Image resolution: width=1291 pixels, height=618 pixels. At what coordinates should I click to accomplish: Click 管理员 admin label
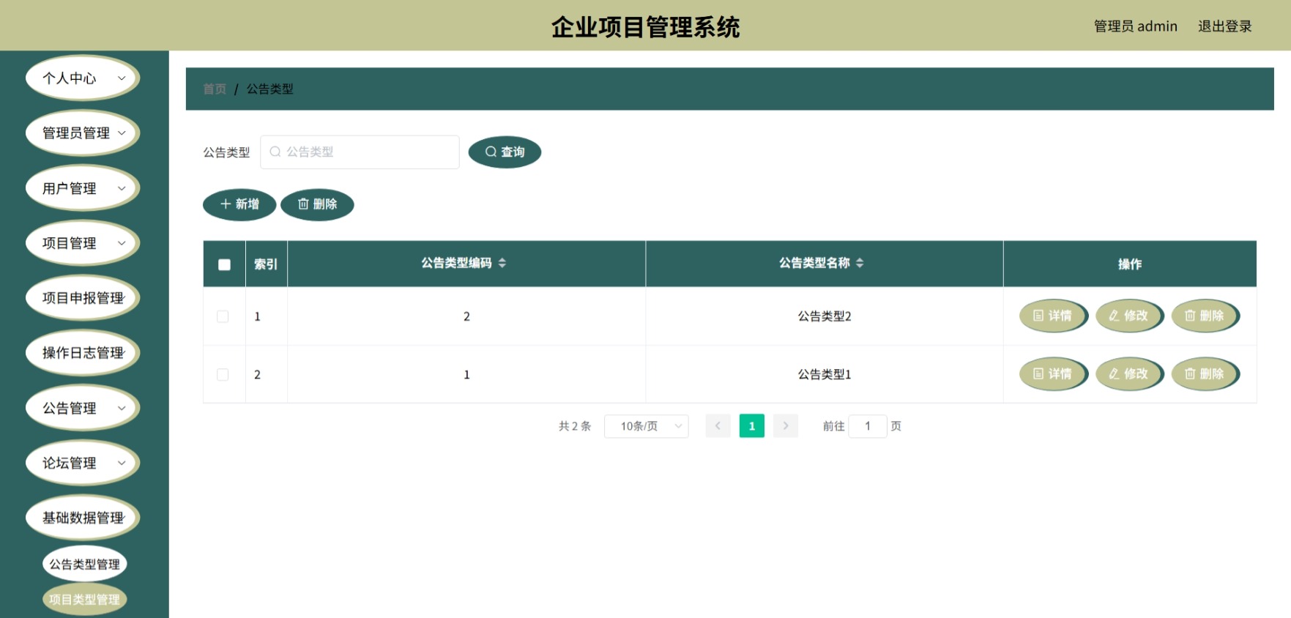(x=1135, y=26)
